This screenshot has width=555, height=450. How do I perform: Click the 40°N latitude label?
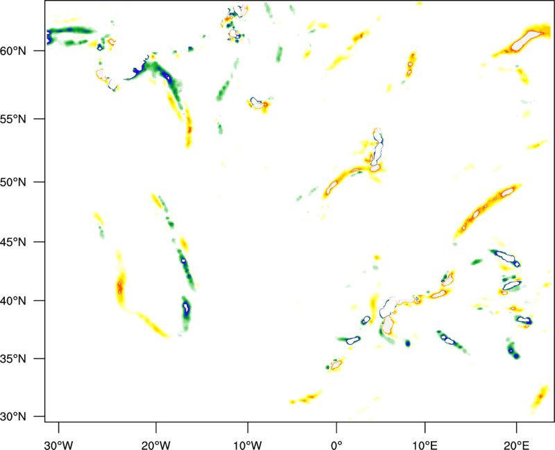coord(13,301)
